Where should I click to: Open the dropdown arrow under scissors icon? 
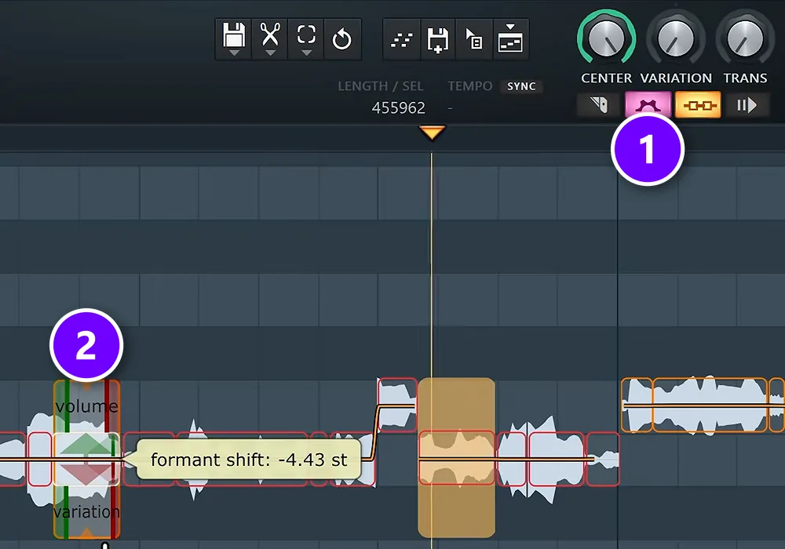coord(270,53)
